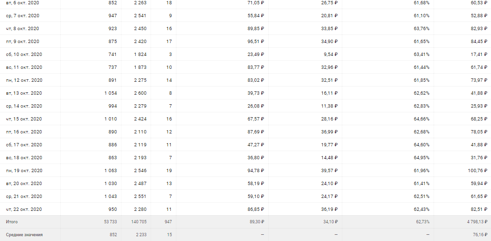
Task: Click the пн, 19 окт. 2020 date cell
Action: click(24, 171)
